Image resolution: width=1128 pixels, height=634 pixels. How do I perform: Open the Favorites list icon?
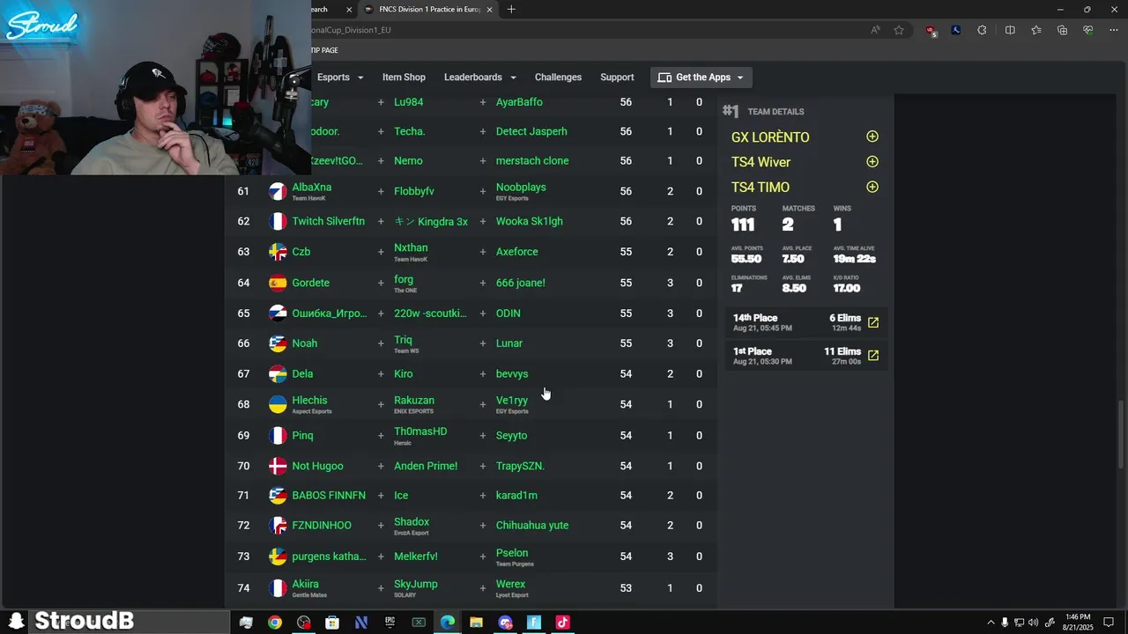click(1036, 30)
